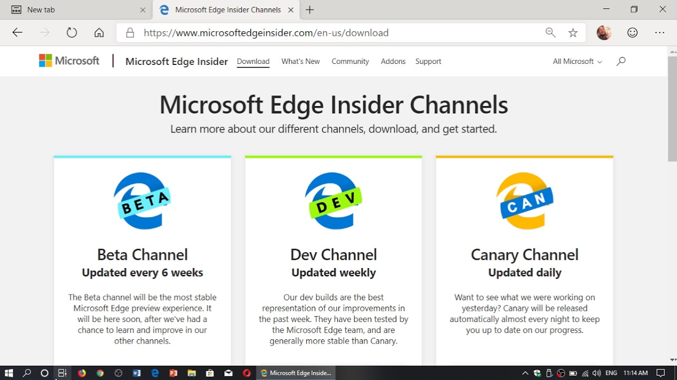
Task: Open Cortana from the taskbar
Action: [44, 373]
